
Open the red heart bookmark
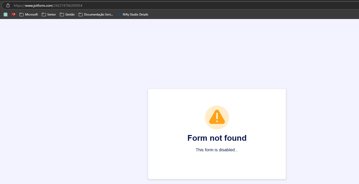coord(13,14)
